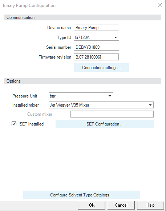Screen dimensions: 166x211
Task: Open Configure Solvent Type Catalogs
Action: (x=81, y=195)
